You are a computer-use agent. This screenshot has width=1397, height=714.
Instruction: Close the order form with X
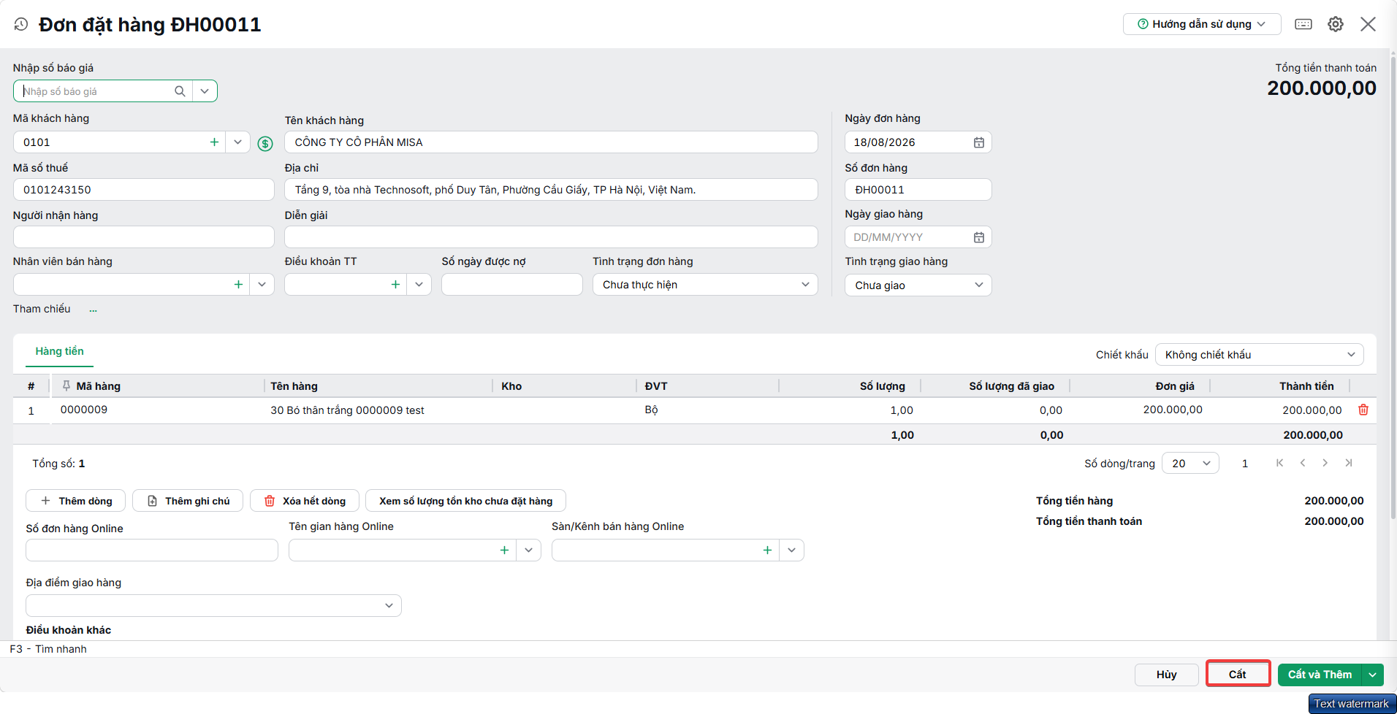tap(1369, 24)
